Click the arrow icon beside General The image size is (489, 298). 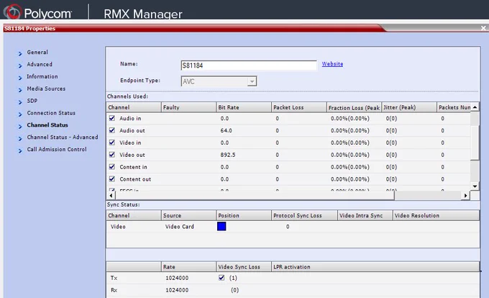(x=20, y=54)
